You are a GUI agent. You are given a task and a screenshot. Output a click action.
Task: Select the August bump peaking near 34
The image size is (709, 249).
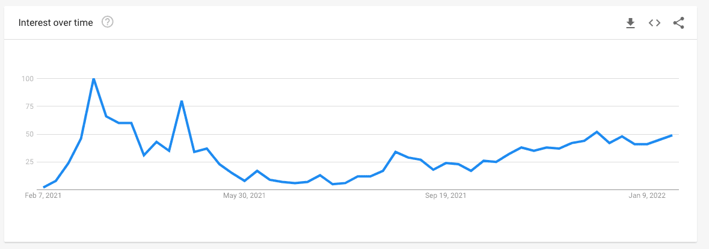[x=396, y=152]
